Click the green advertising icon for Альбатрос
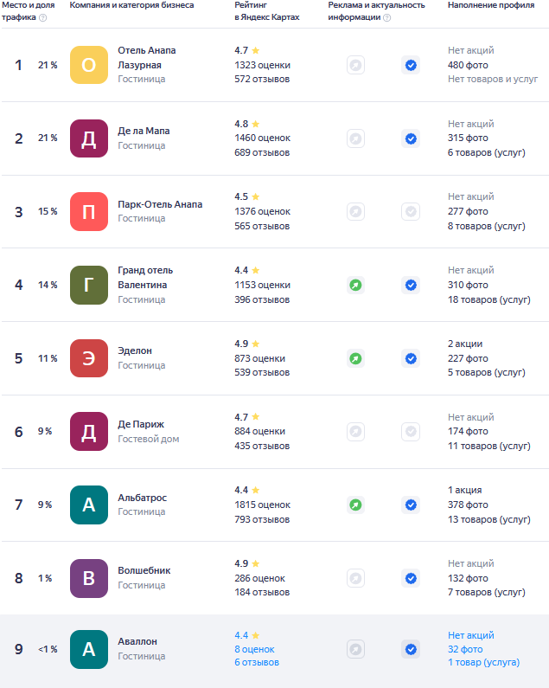 [355, 505]
